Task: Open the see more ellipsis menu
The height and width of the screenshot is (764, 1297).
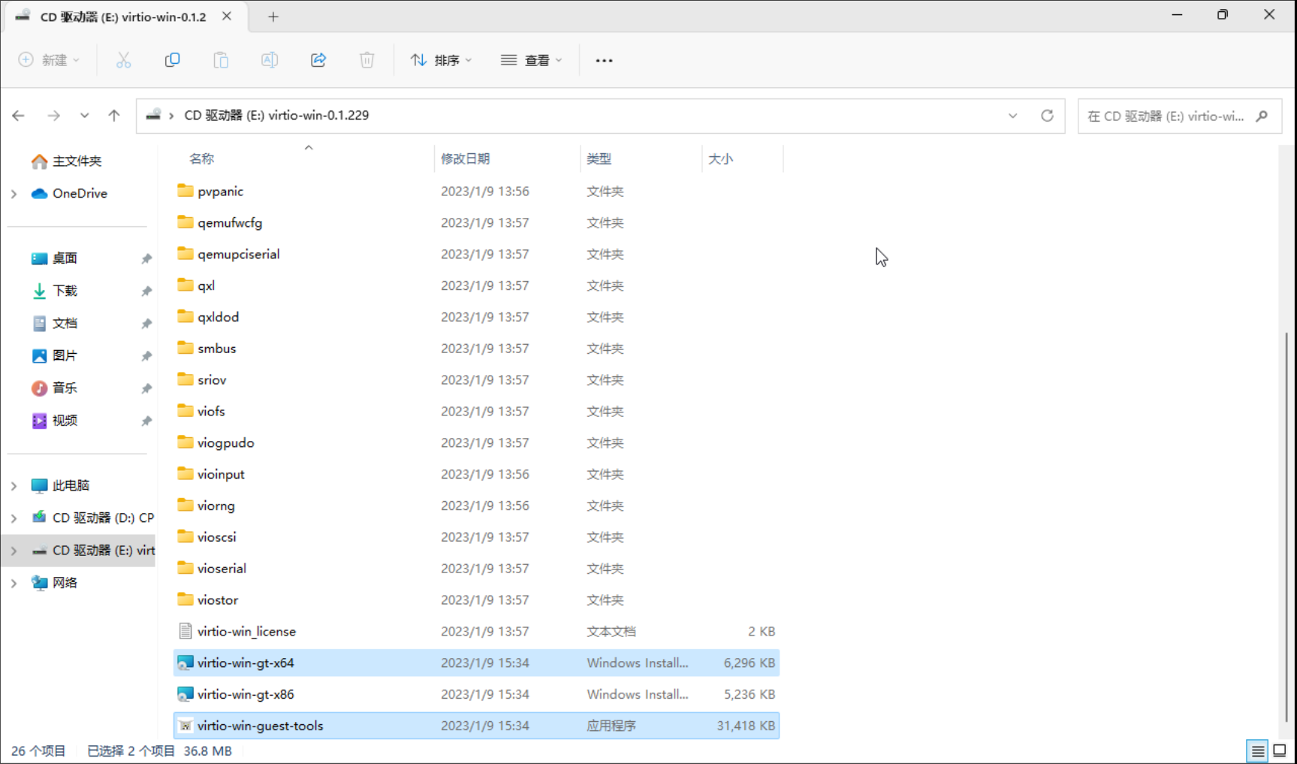Action: [x=604, y=60]
